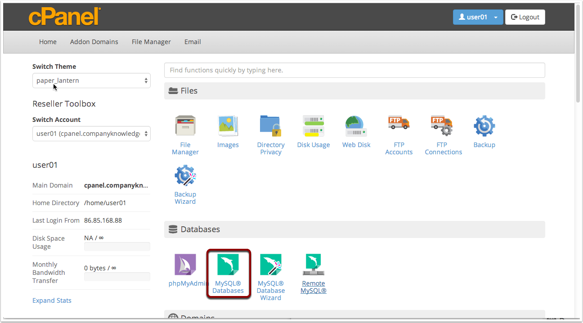Click the Disk Space Usage progress bar
Screen dimensions: 583x323
click(117, 247)
